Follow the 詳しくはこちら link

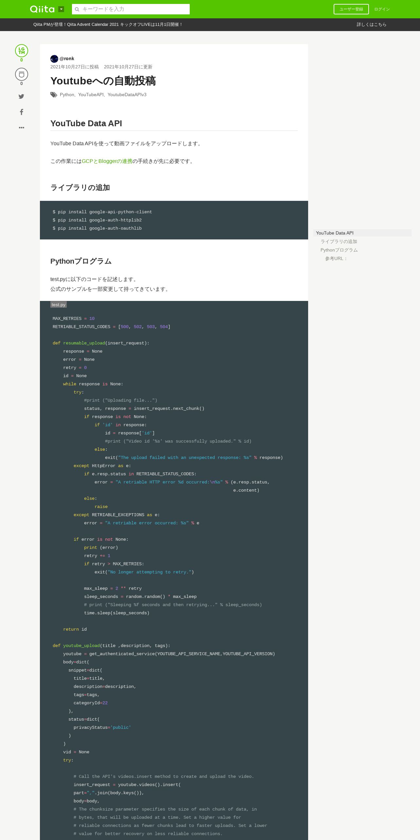372,25
